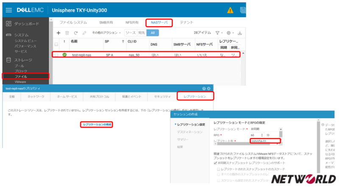Image resolution: width=339 pixels, height=187 pixels.
Task: Check the test-repli-nas row checkbox
Action: tap(56, 55)
